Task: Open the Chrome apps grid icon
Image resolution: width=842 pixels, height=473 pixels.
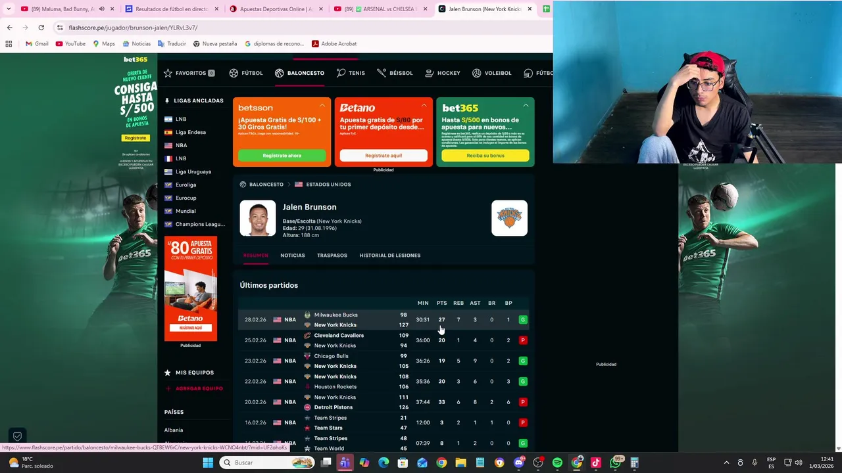Action: 9,44
